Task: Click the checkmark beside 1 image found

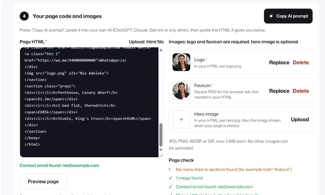Action: pyautogui.click(x=170, y=178)
